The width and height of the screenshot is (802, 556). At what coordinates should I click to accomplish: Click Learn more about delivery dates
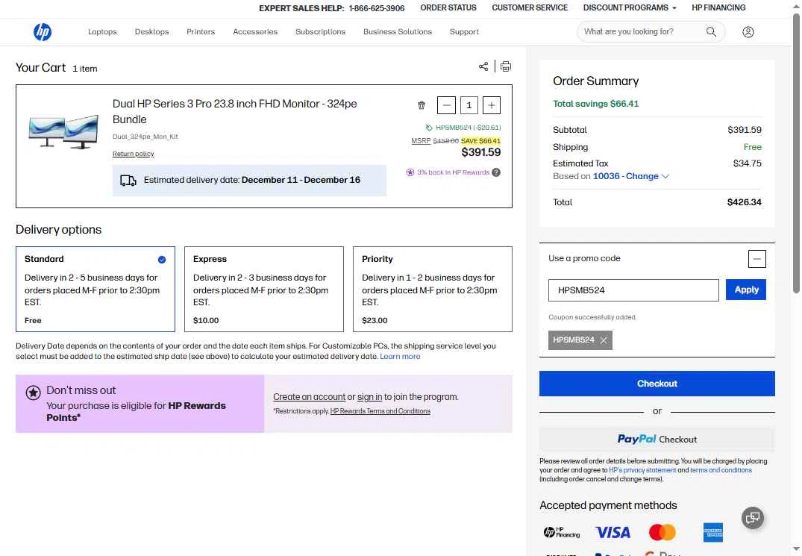(x=400, y=357)
